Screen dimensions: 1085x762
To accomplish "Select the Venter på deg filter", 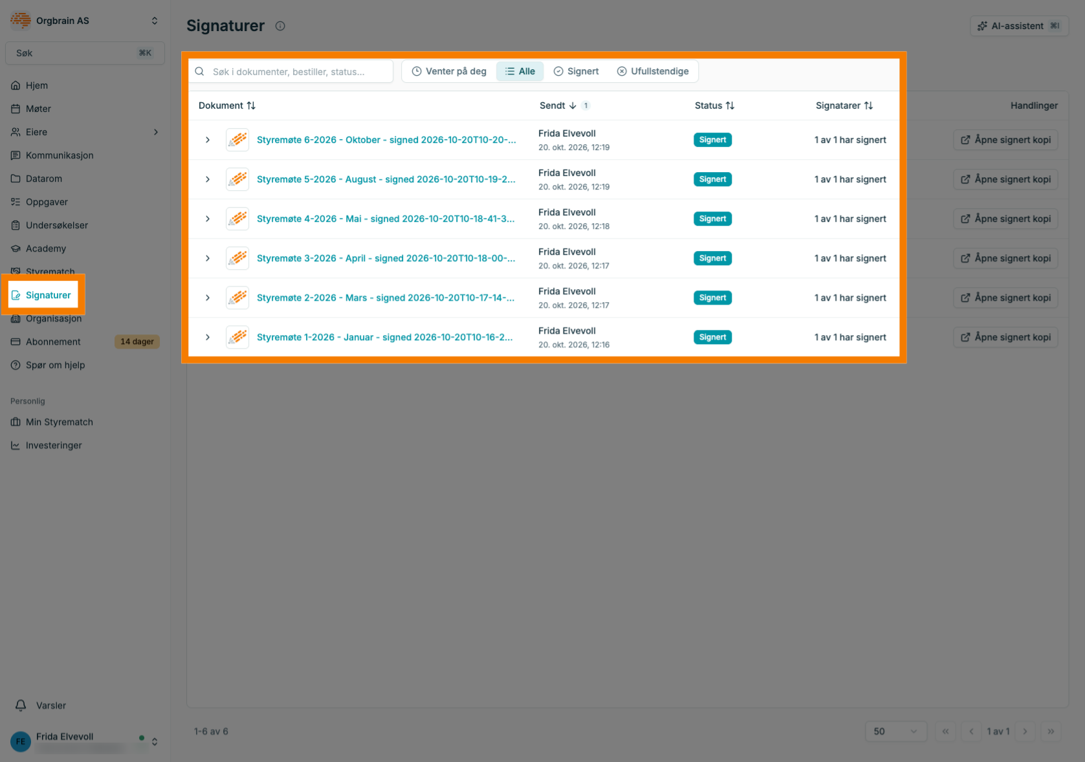I will tap(450, 71).
